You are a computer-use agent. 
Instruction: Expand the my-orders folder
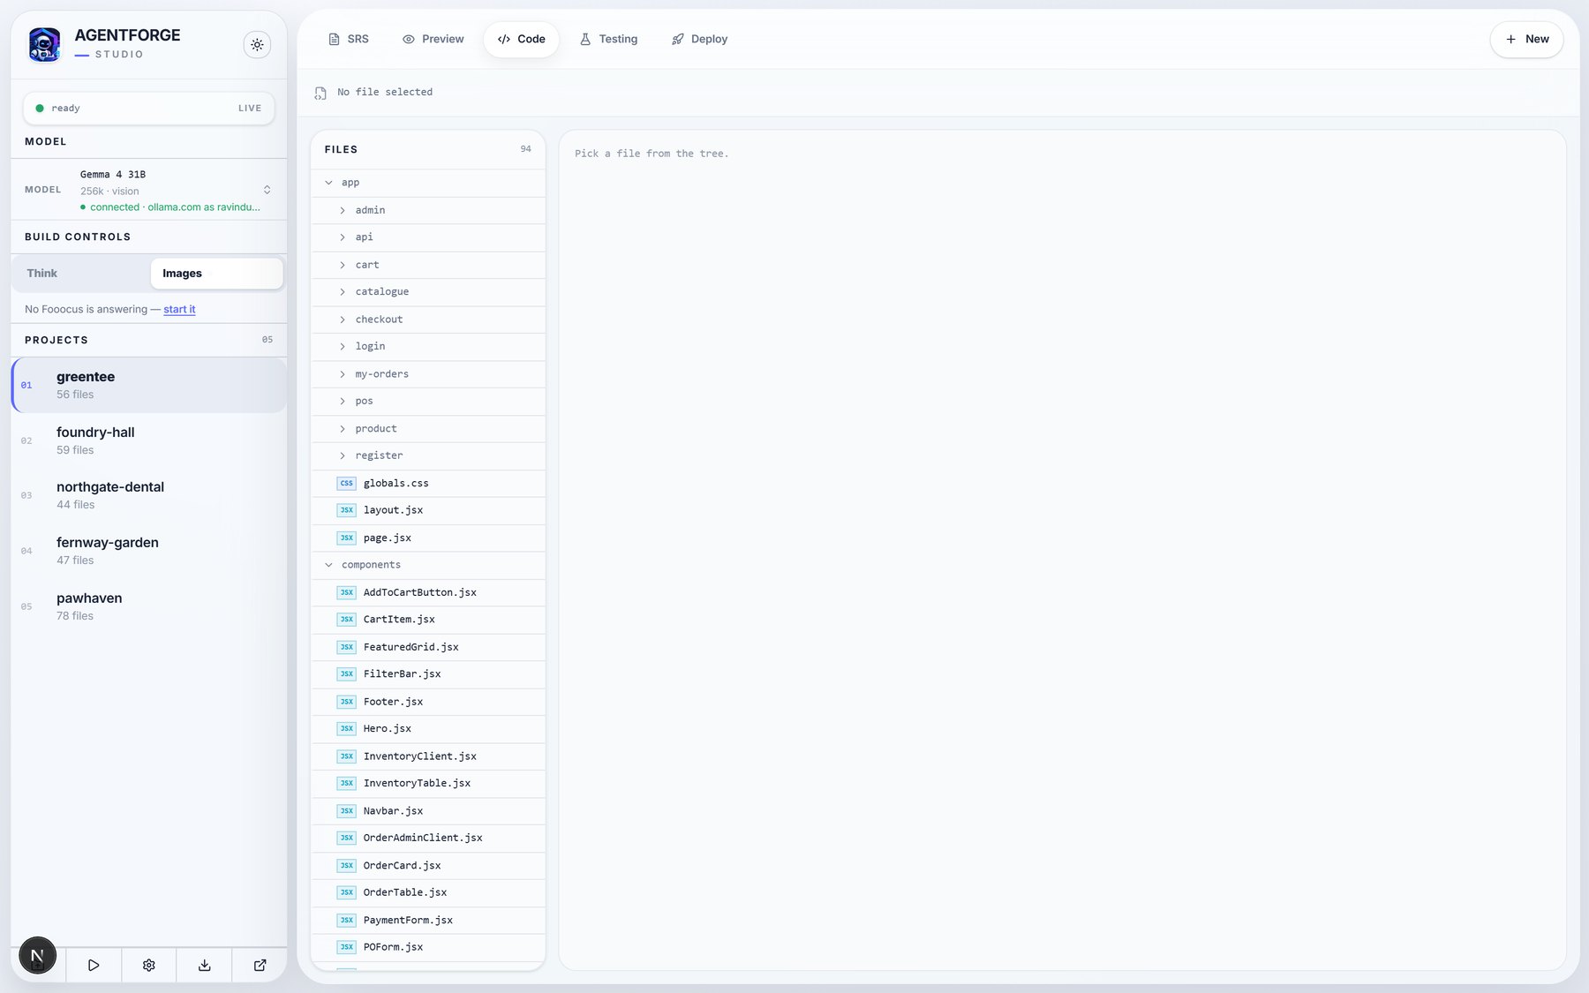[x=428, y=374]
